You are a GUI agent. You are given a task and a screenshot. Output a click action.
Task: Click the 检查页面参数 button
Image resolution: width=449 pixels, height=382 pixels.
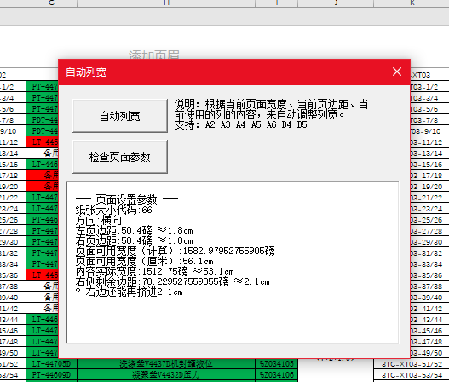120,157
